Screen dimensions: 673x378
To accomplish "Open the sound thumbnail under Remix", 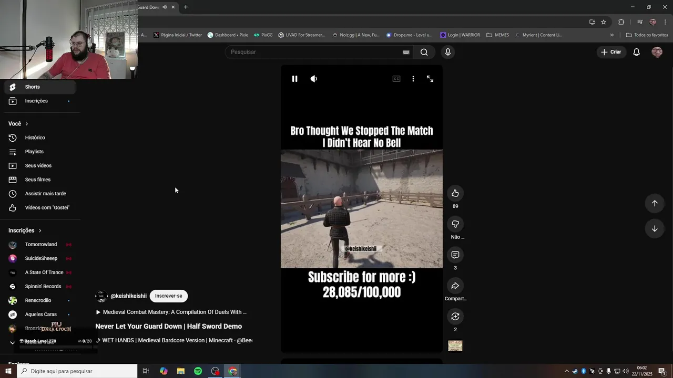I will (455, 346).
